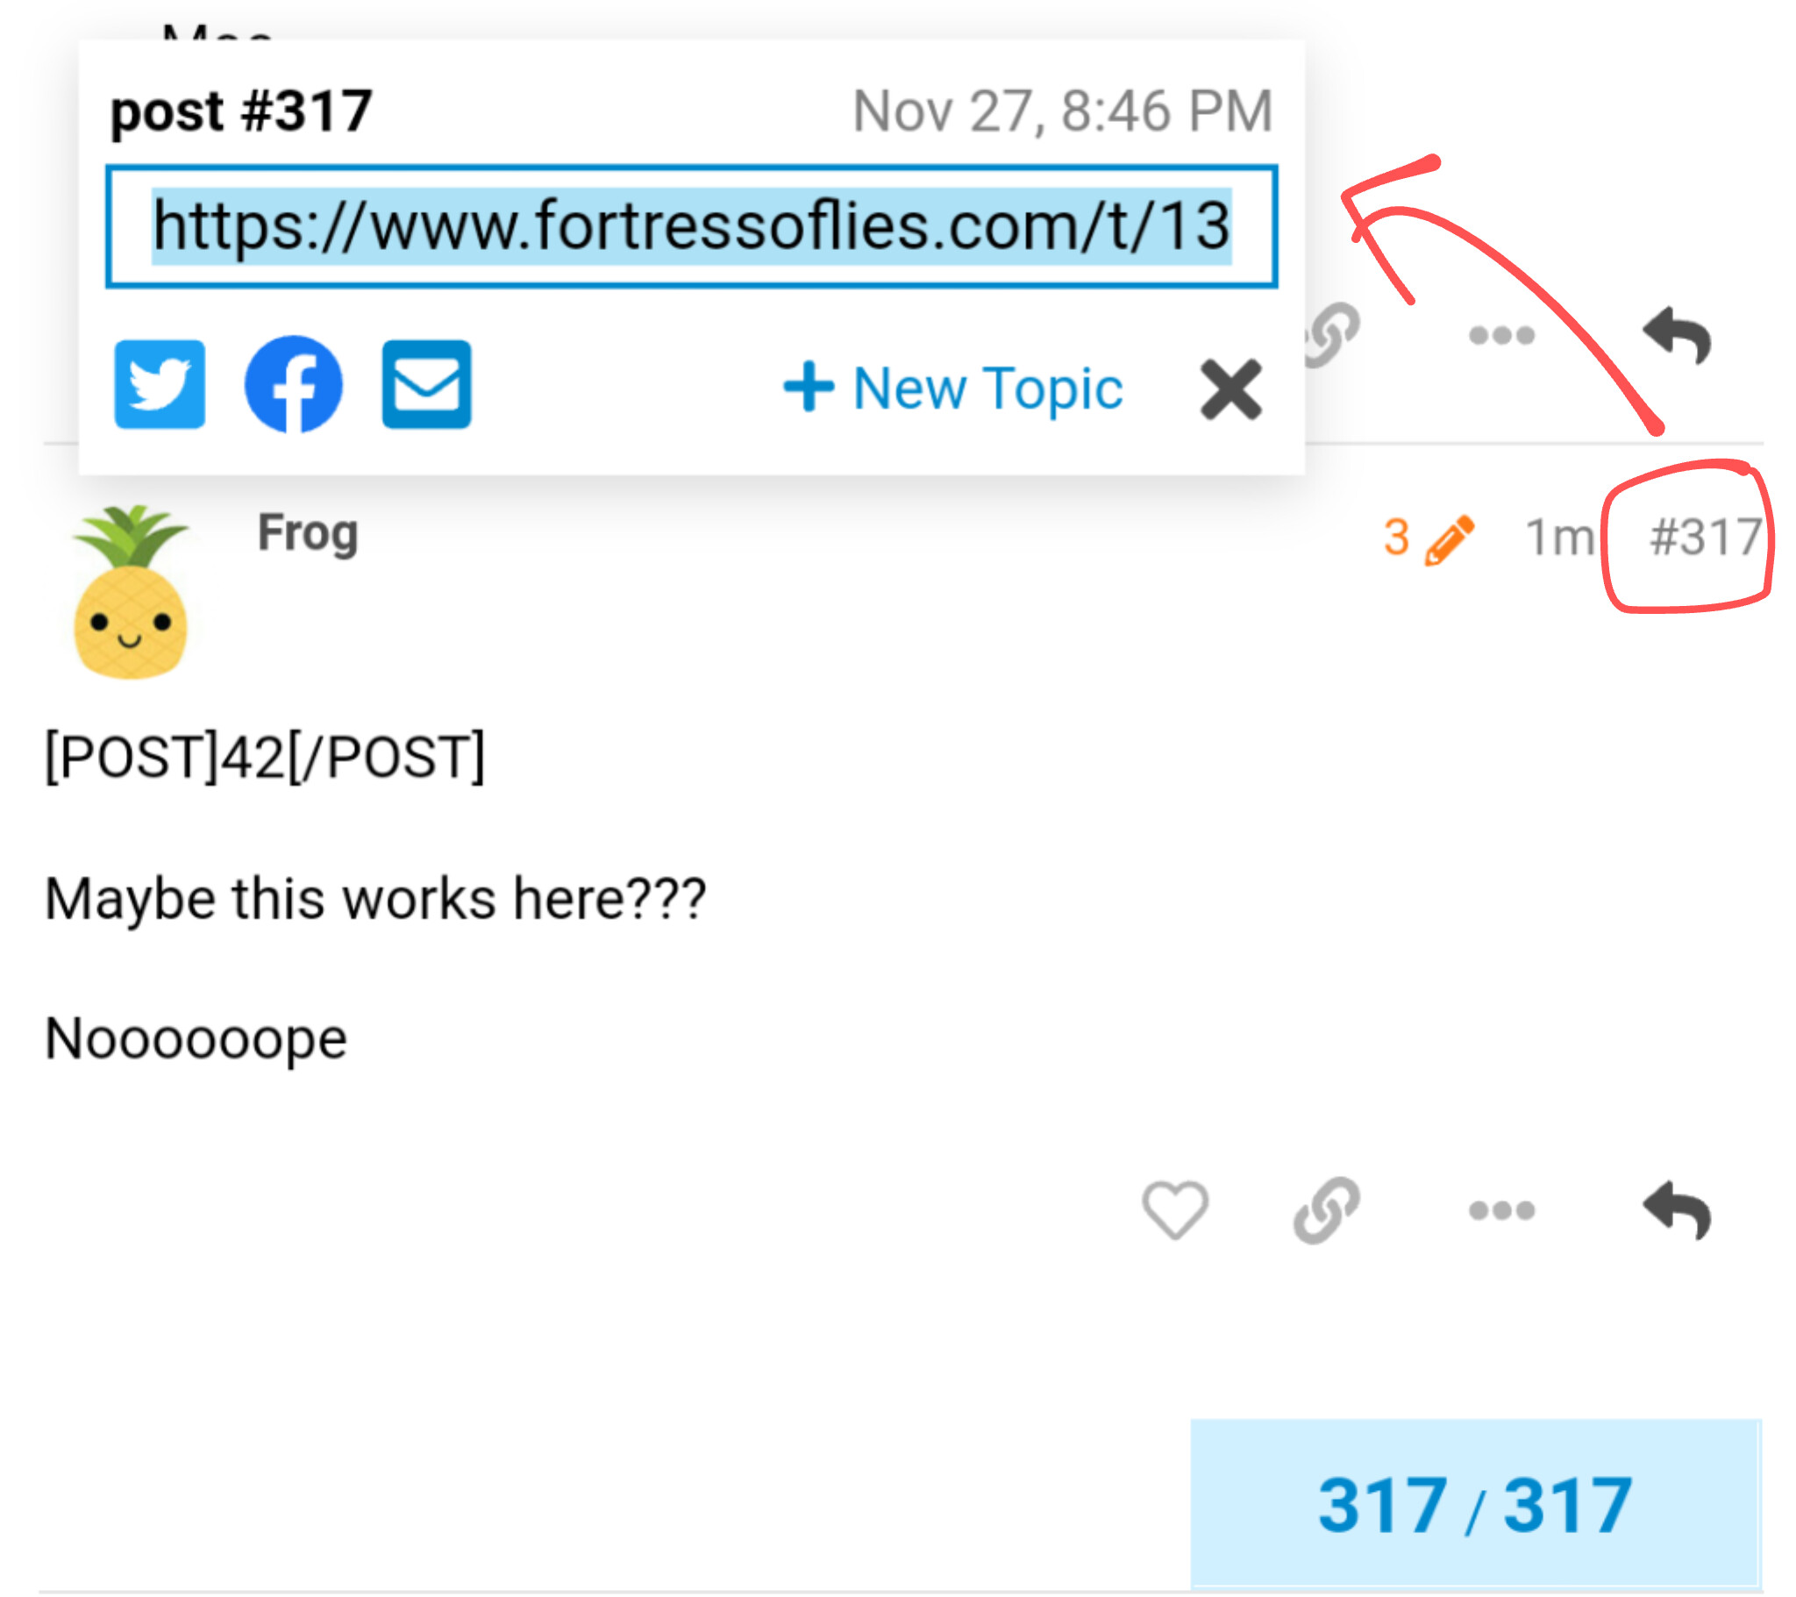
Task: Share post link by email icon
Action: pos(427,385)
